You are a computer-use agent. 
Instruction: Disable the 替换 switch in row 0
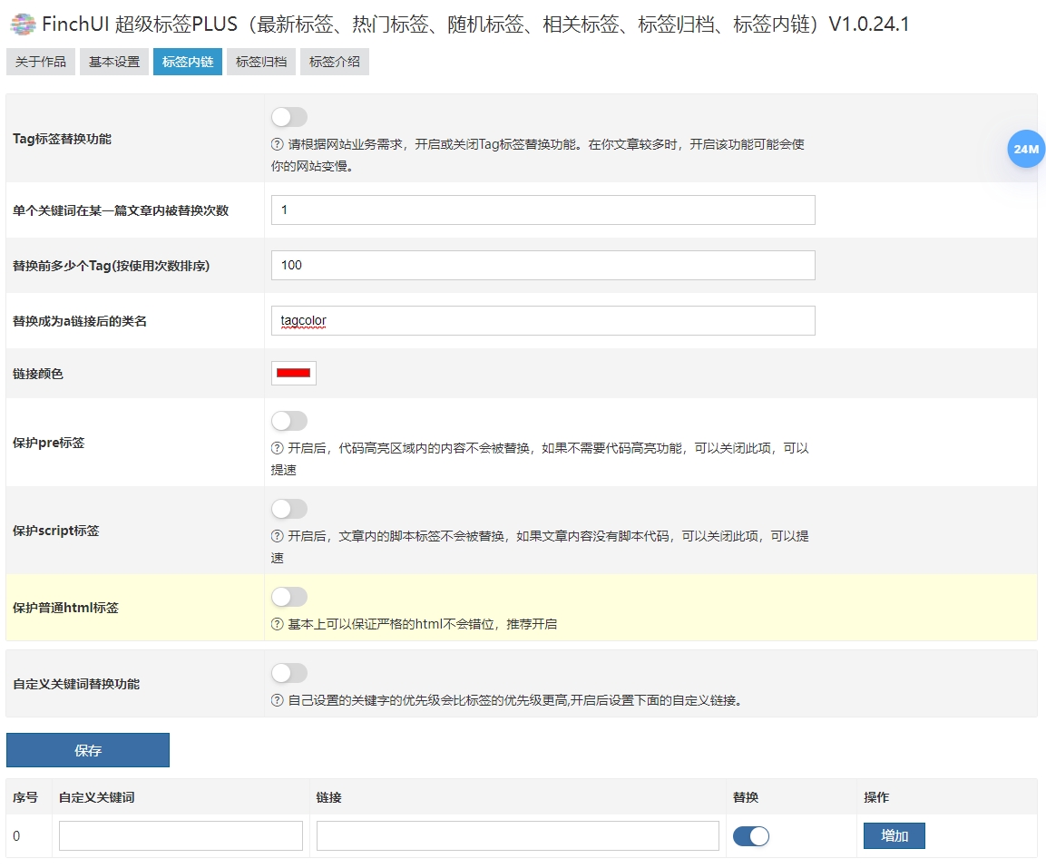click(751, 836)
